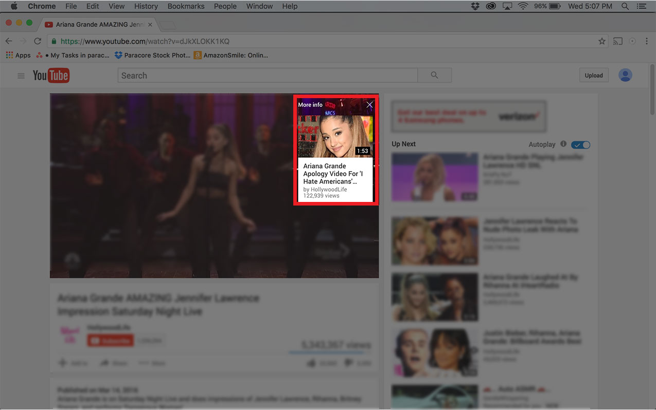Click the Dropbox menu bar icon
This screenshot has width=656, height=410.
pyautogui.click(x=475, y=6)
